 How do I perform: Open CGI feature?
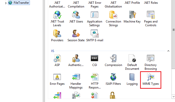[x=94, y=60]
